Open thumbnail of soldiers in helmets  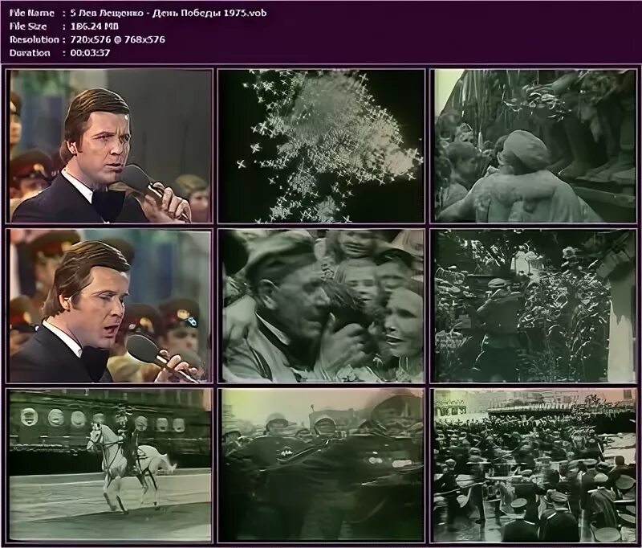[x=322, y=465]
